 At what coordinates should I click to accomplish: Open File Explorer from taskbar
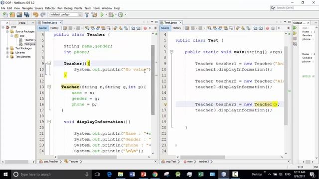click(121, 175)
